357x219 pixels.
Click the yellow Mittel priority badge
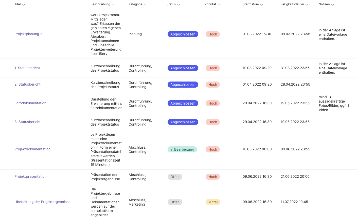[x=213, y=202]
